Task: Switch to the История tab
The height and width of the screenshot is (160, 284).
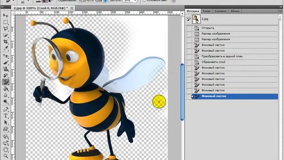Action: point(193,11)
